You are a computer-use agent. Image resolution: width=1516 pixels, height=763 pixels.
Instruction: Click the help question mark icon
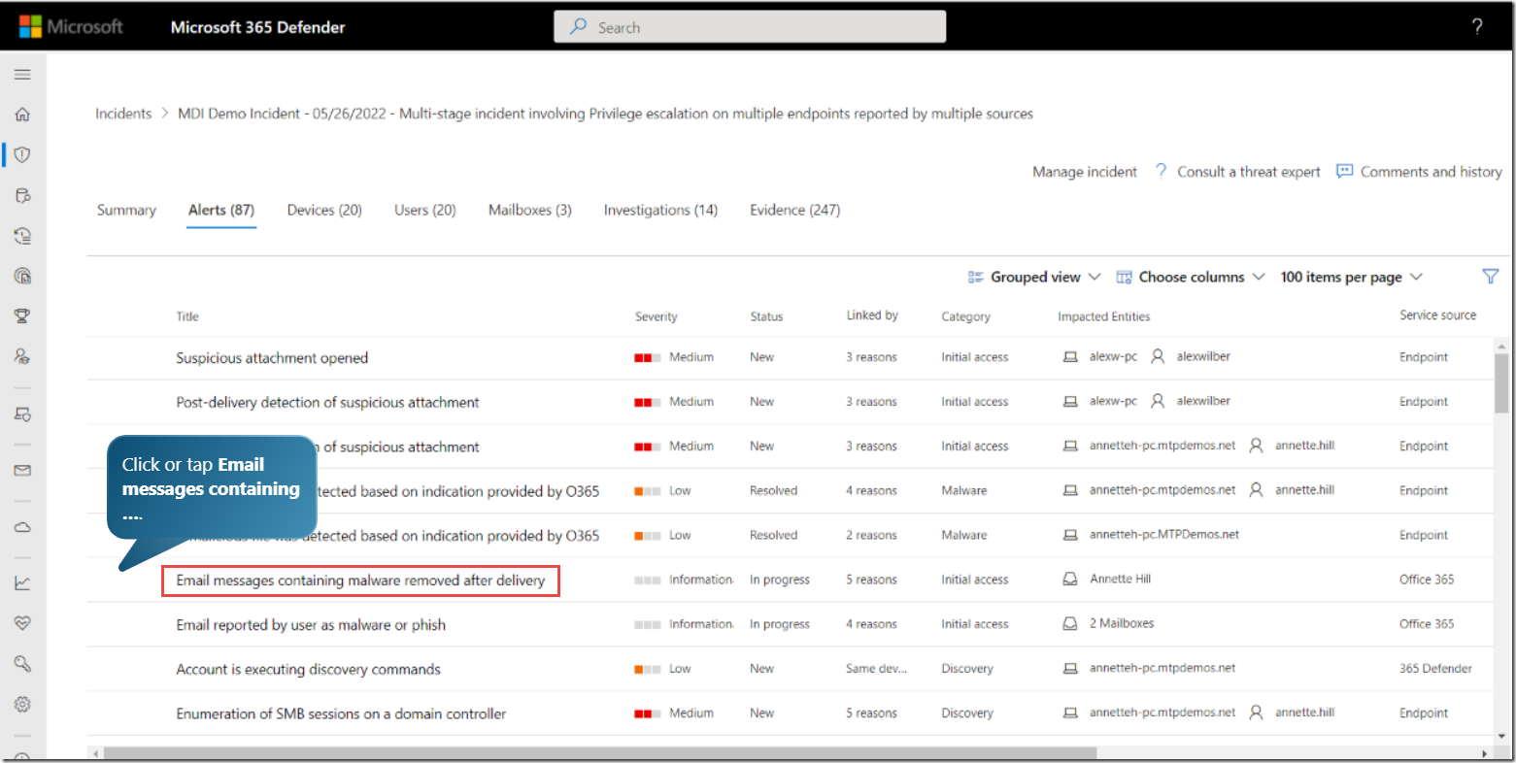point(1477,27)
